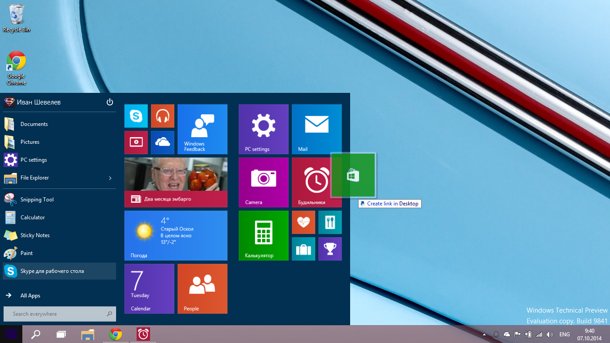Click the Start button on the taskbar
The image size is (610, 343).
pos(11,334)
